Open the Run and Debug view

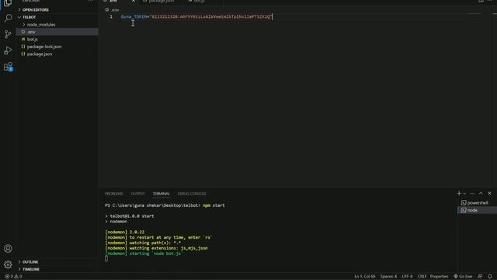[8, 51]
